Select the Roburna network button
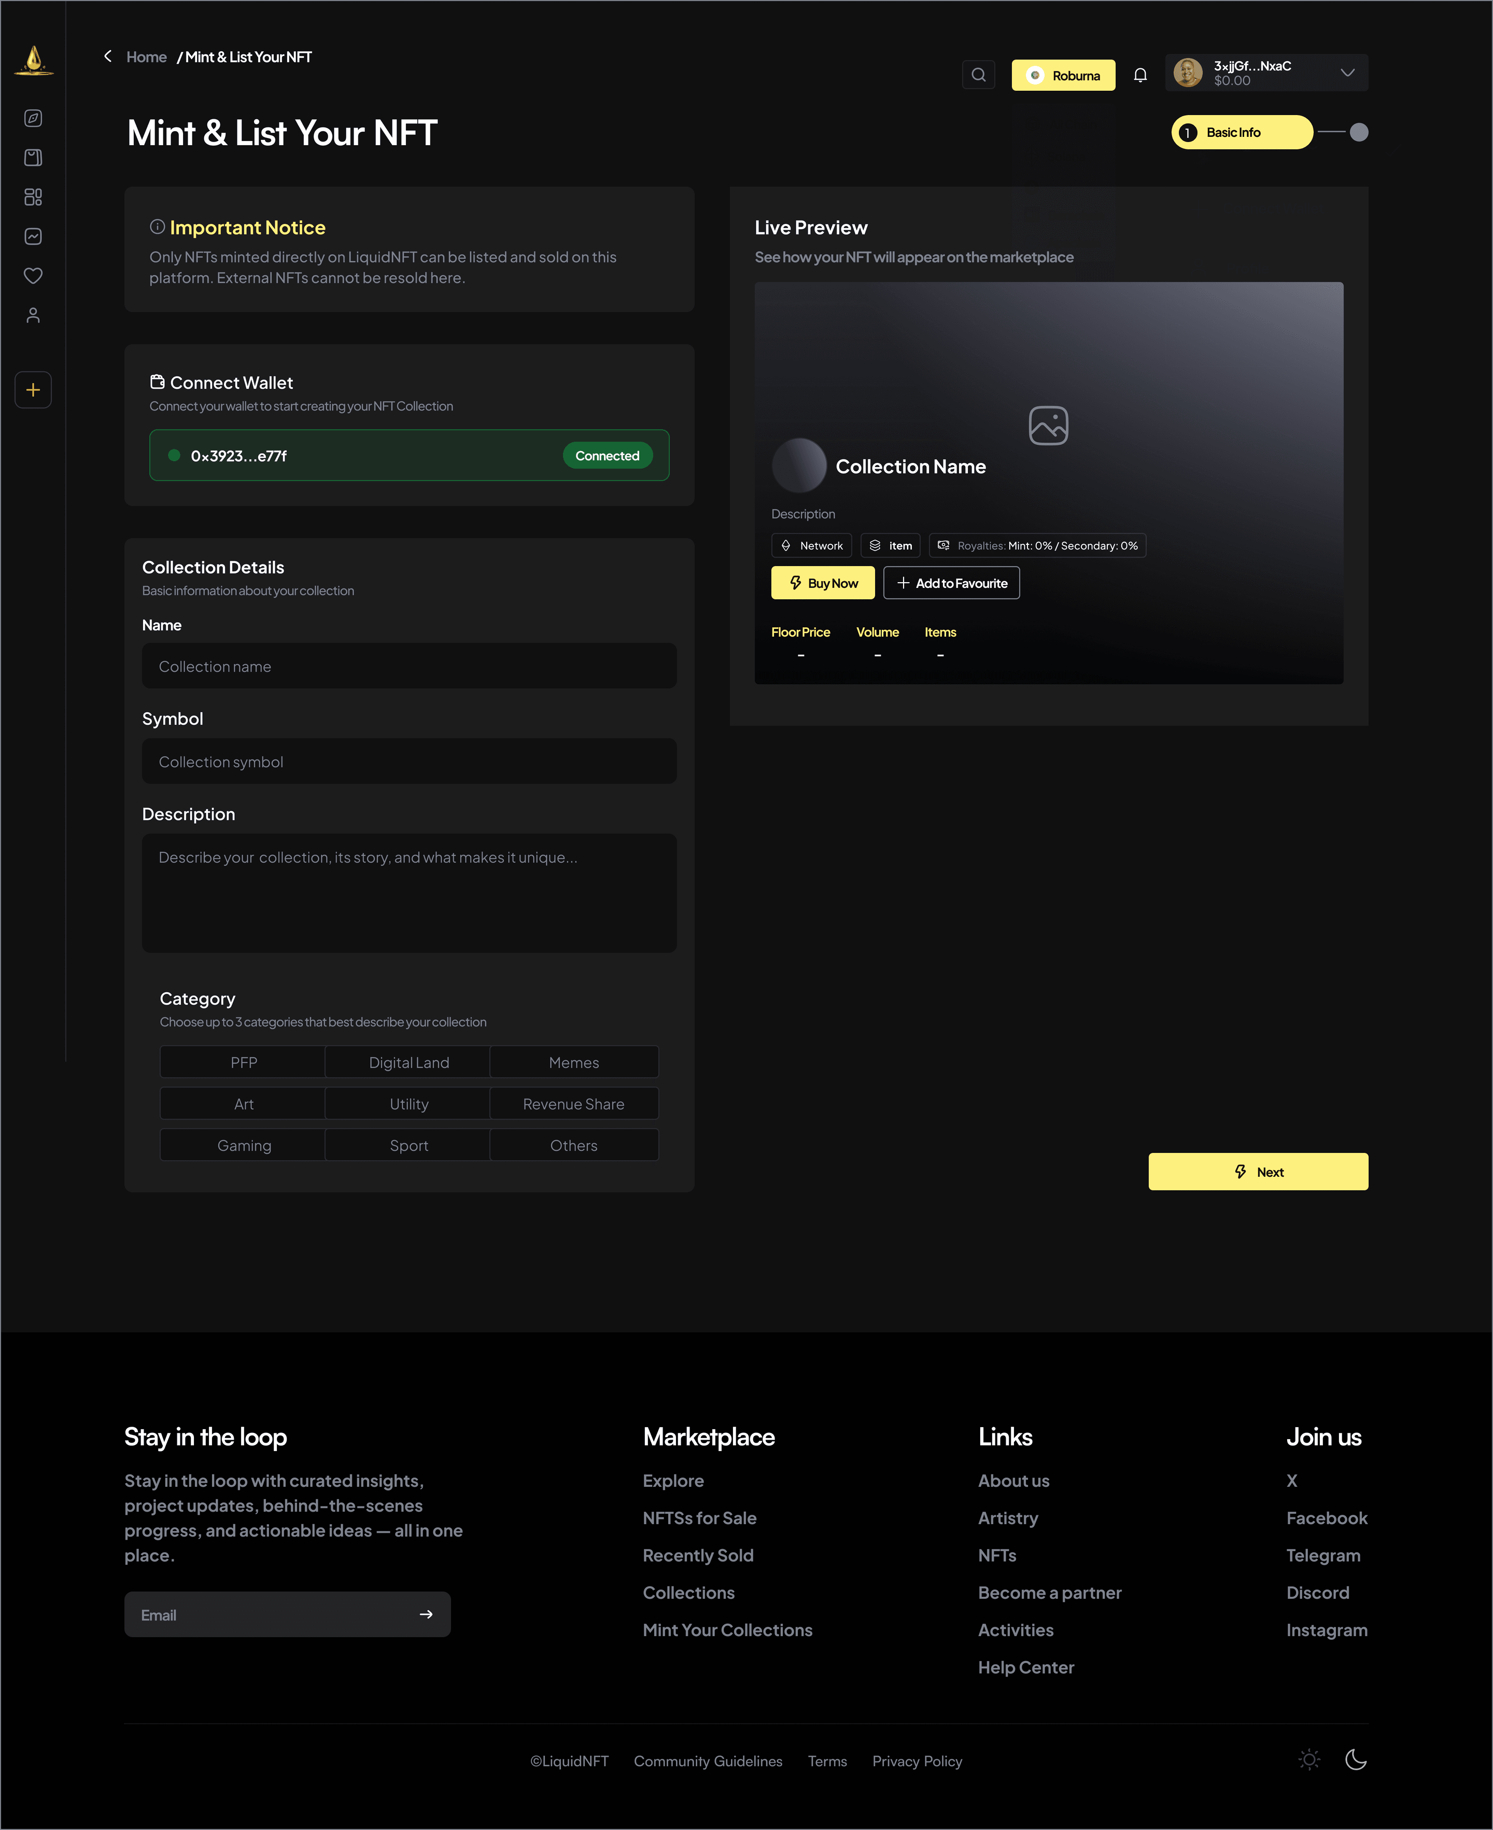 (x=1063, y=75)
